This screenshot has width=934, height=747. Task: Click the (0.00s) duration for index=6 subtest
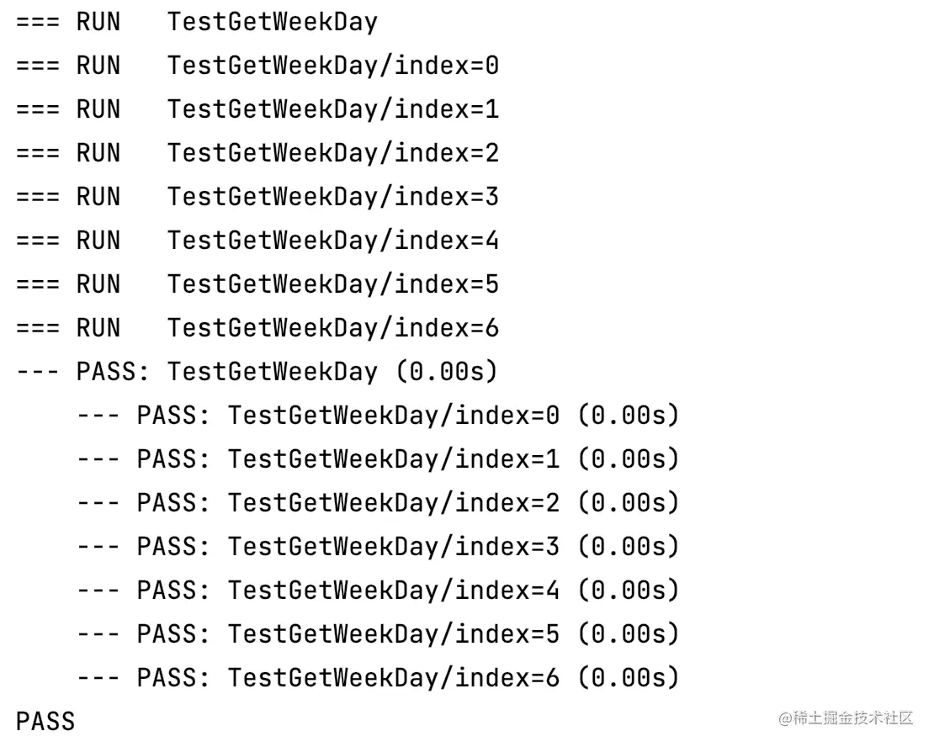tap(628, 678)
